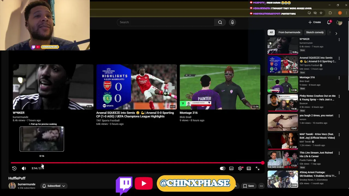This screenshot has height=196, width=349.
Task: Open options for 'you laugh 2 times' video
Action: coord(339,116)
